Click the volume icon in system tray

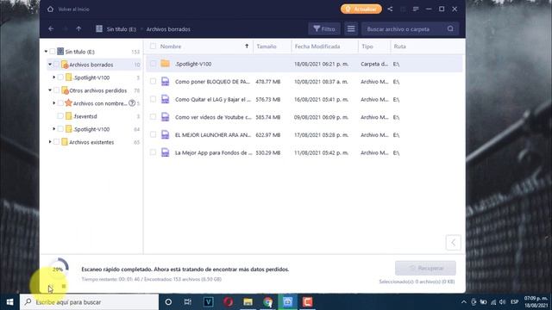(x=502, y=302)
